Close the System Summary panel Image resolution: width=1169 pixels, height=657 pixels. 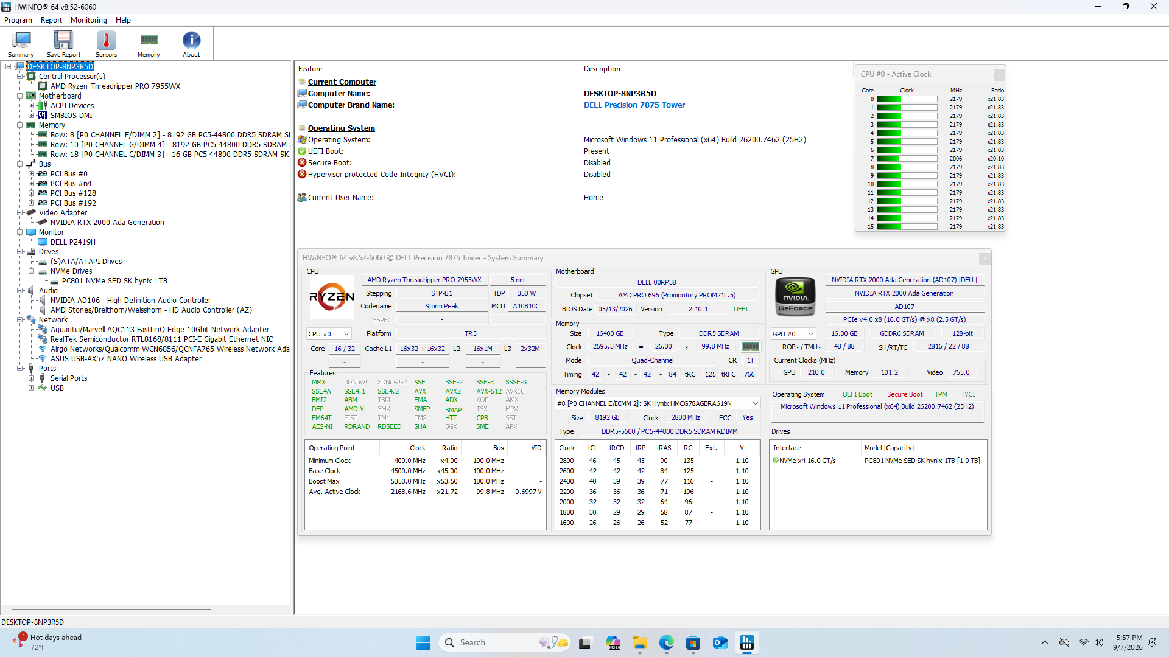[985, 259]
